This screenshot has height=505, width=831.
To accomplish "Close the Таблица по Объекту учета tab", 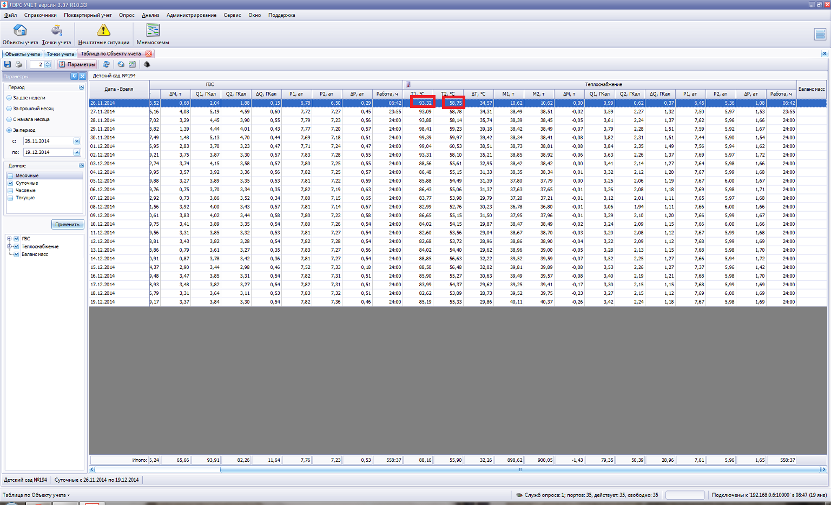I will [x=149, y=53].
